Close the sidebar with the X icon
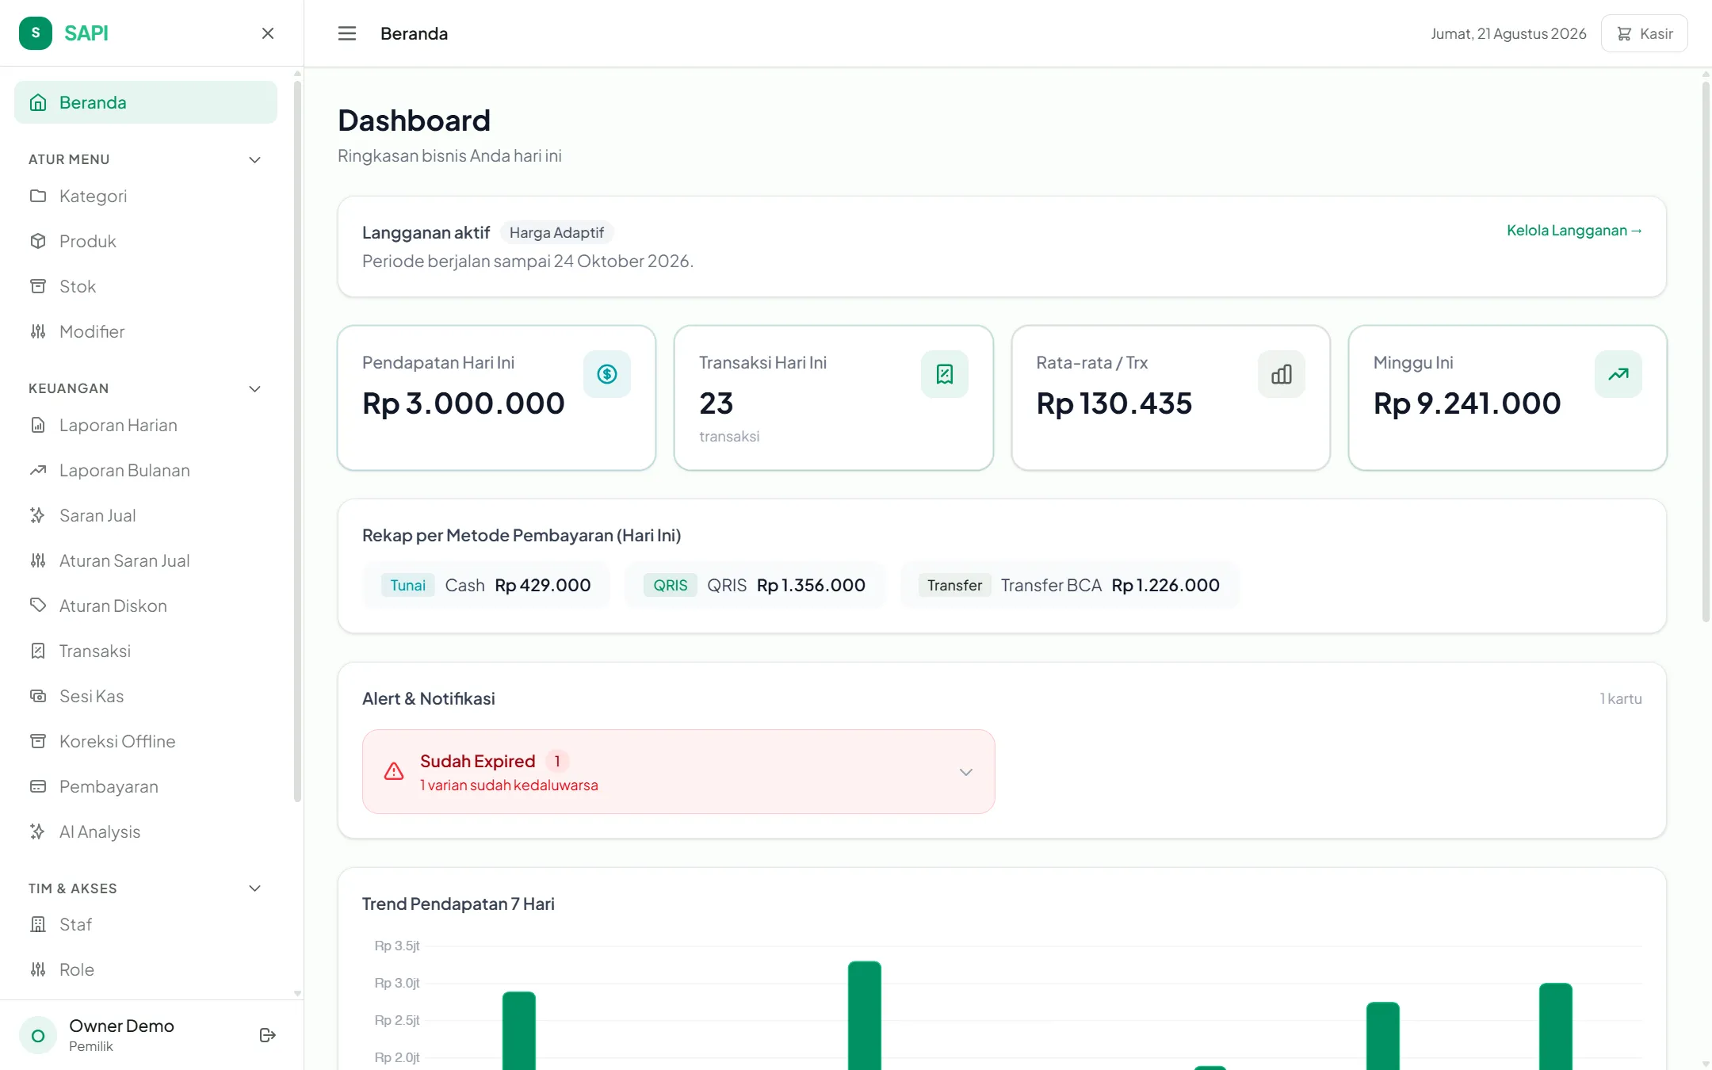The image size is (1712, 1070). (x=268, y=33)
